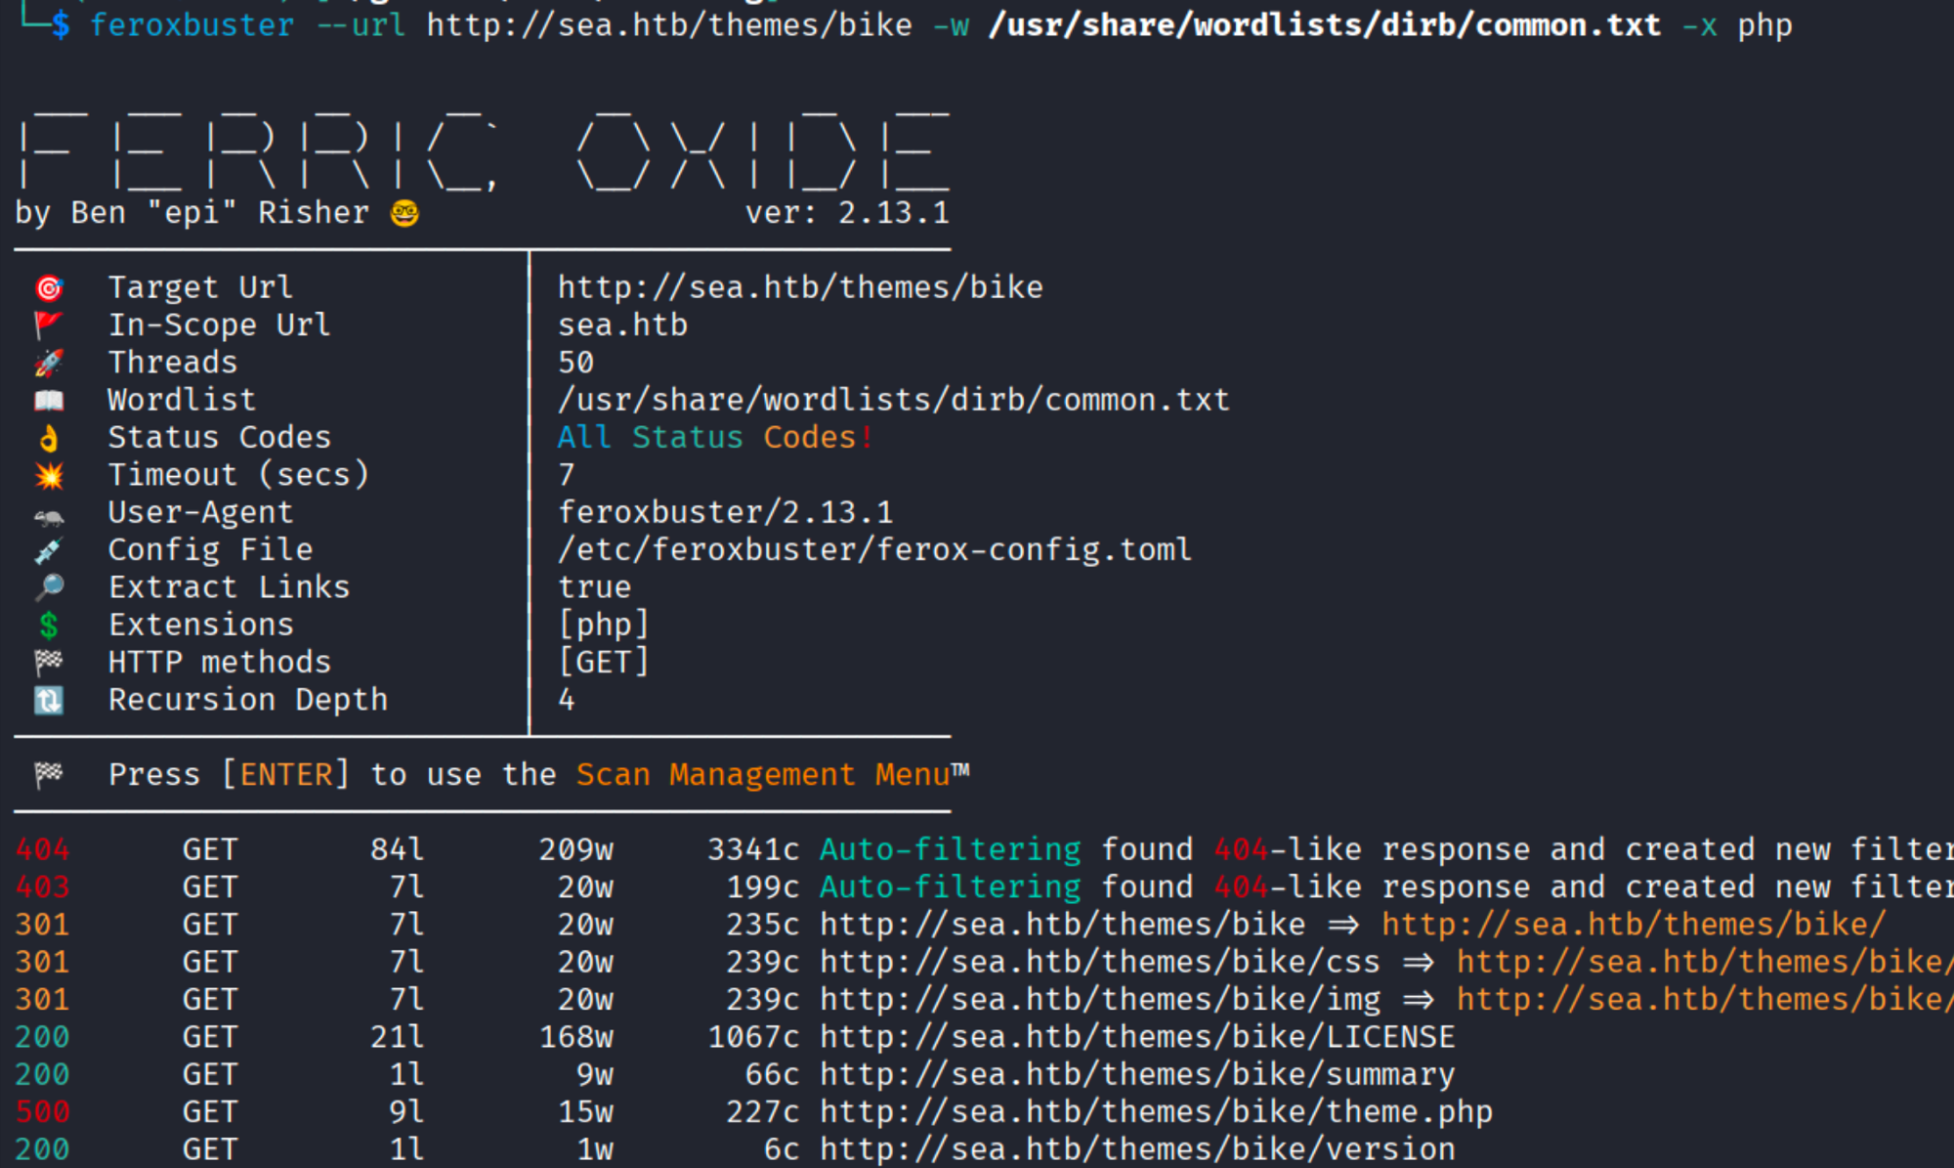Click the orange redirect URL for themes/bike/
The height and width of the screenshot is (1168, 1954).
click(1633, 925)
